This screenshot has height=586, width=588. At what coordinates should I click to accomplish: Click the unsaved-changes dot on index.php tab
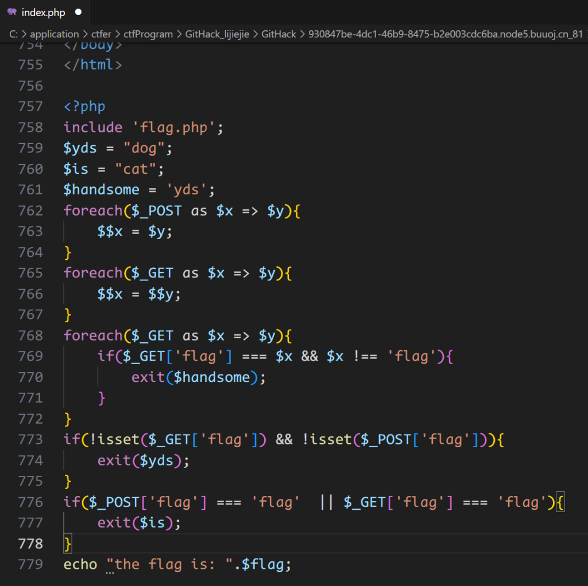tap(78, 12)
